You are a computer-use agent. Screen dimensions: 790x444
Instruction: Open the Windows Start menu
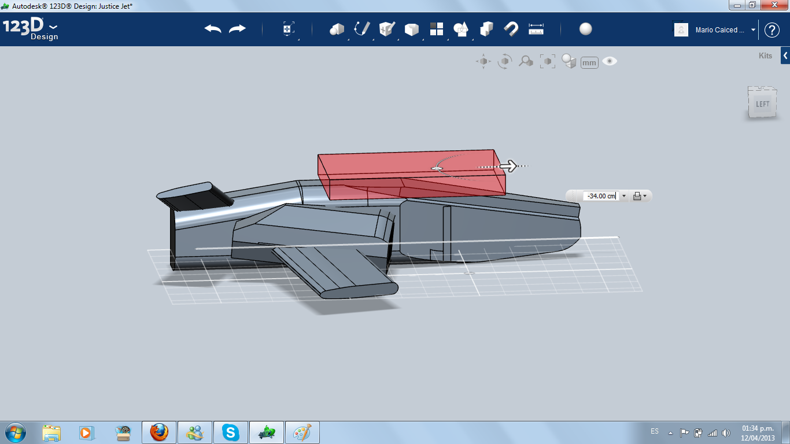[x=14, y=432]
